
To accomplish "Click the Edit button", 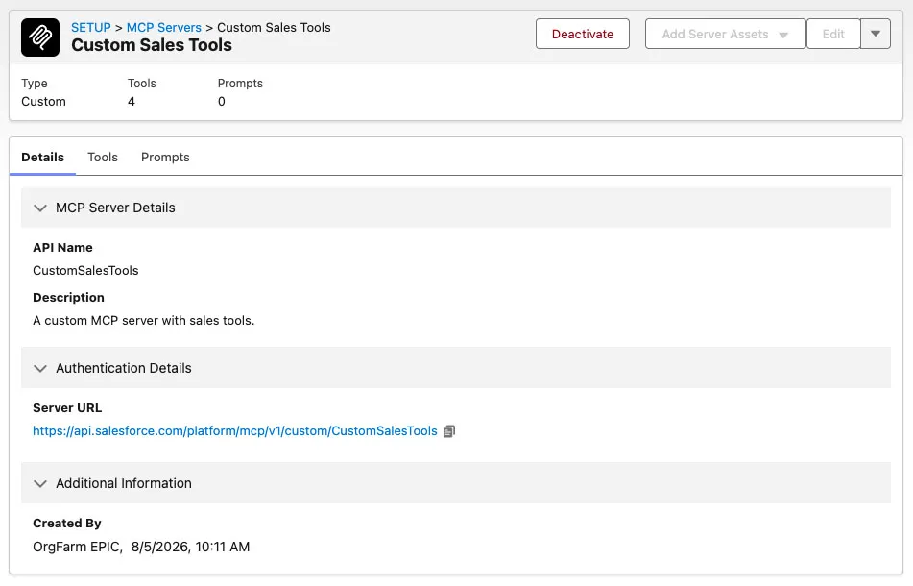I will click(833, 34).
